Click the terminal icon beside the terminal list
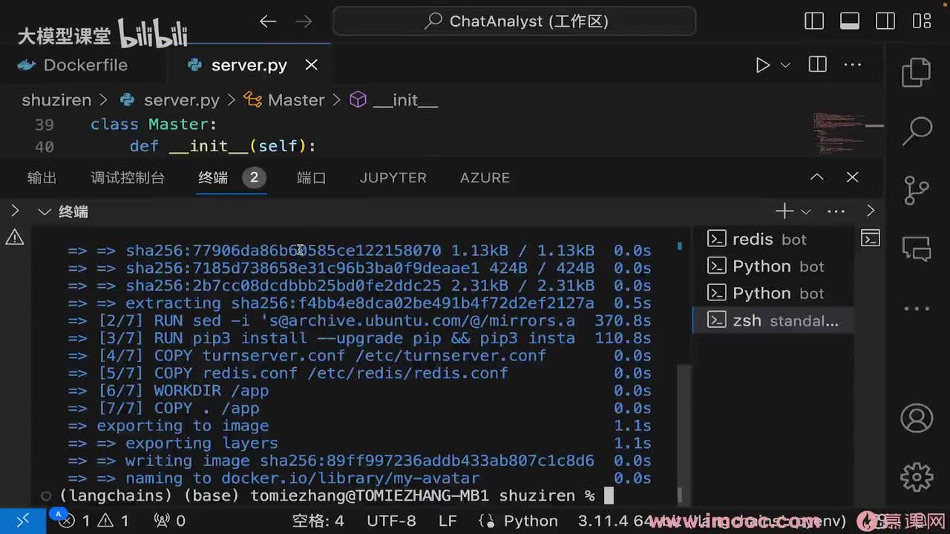950x534 pixels. point(871,238)
